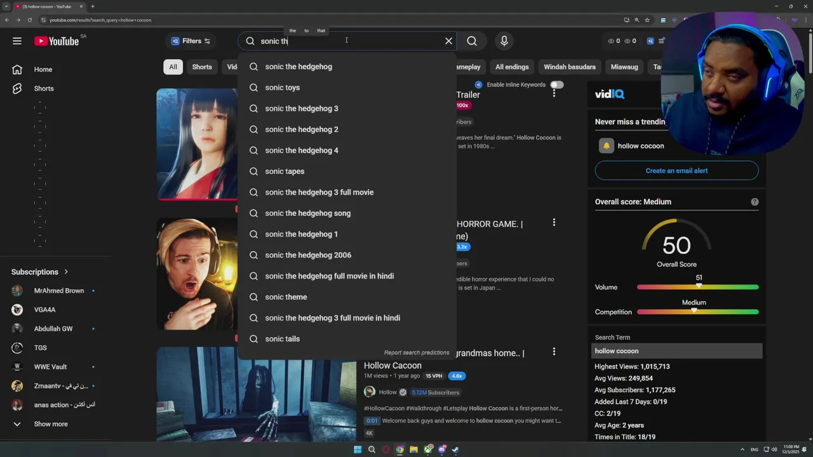Open options menu for grandmas home video
The width and height of the screenshot is (813, 457).
[554, 352]
